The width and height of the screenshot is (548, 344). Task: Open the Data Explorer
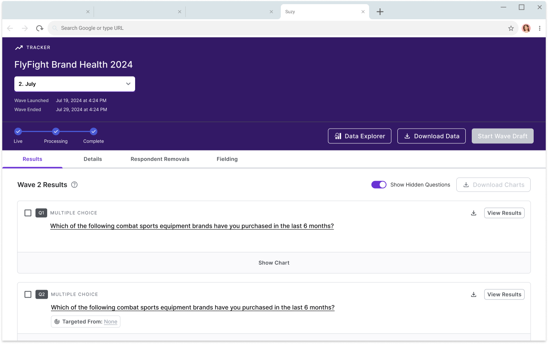pos(360,136)
